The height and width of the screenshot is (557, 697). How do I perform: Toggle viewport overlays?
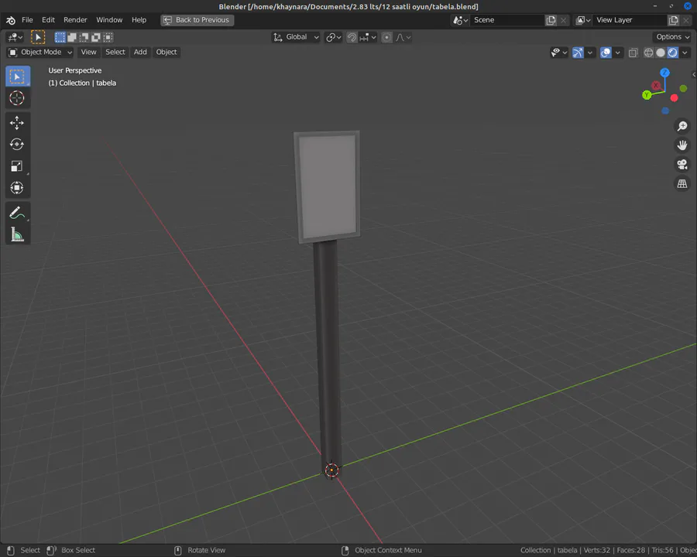click(x=606, y=53)
